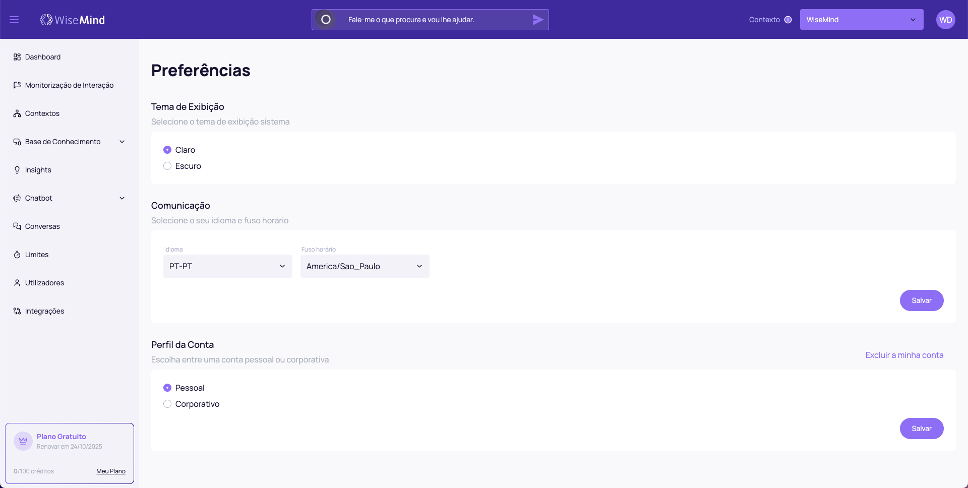Open the Idioma PT-PT dropdown
The height and width of the screenshot is (488, 968).
pos(227,266)
